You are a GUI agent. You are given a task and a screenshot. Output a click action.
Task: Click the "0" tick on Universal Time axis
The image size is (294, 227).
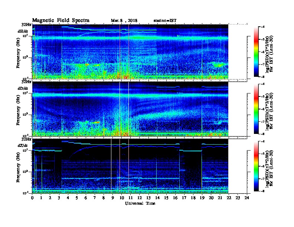coord(32,198)
